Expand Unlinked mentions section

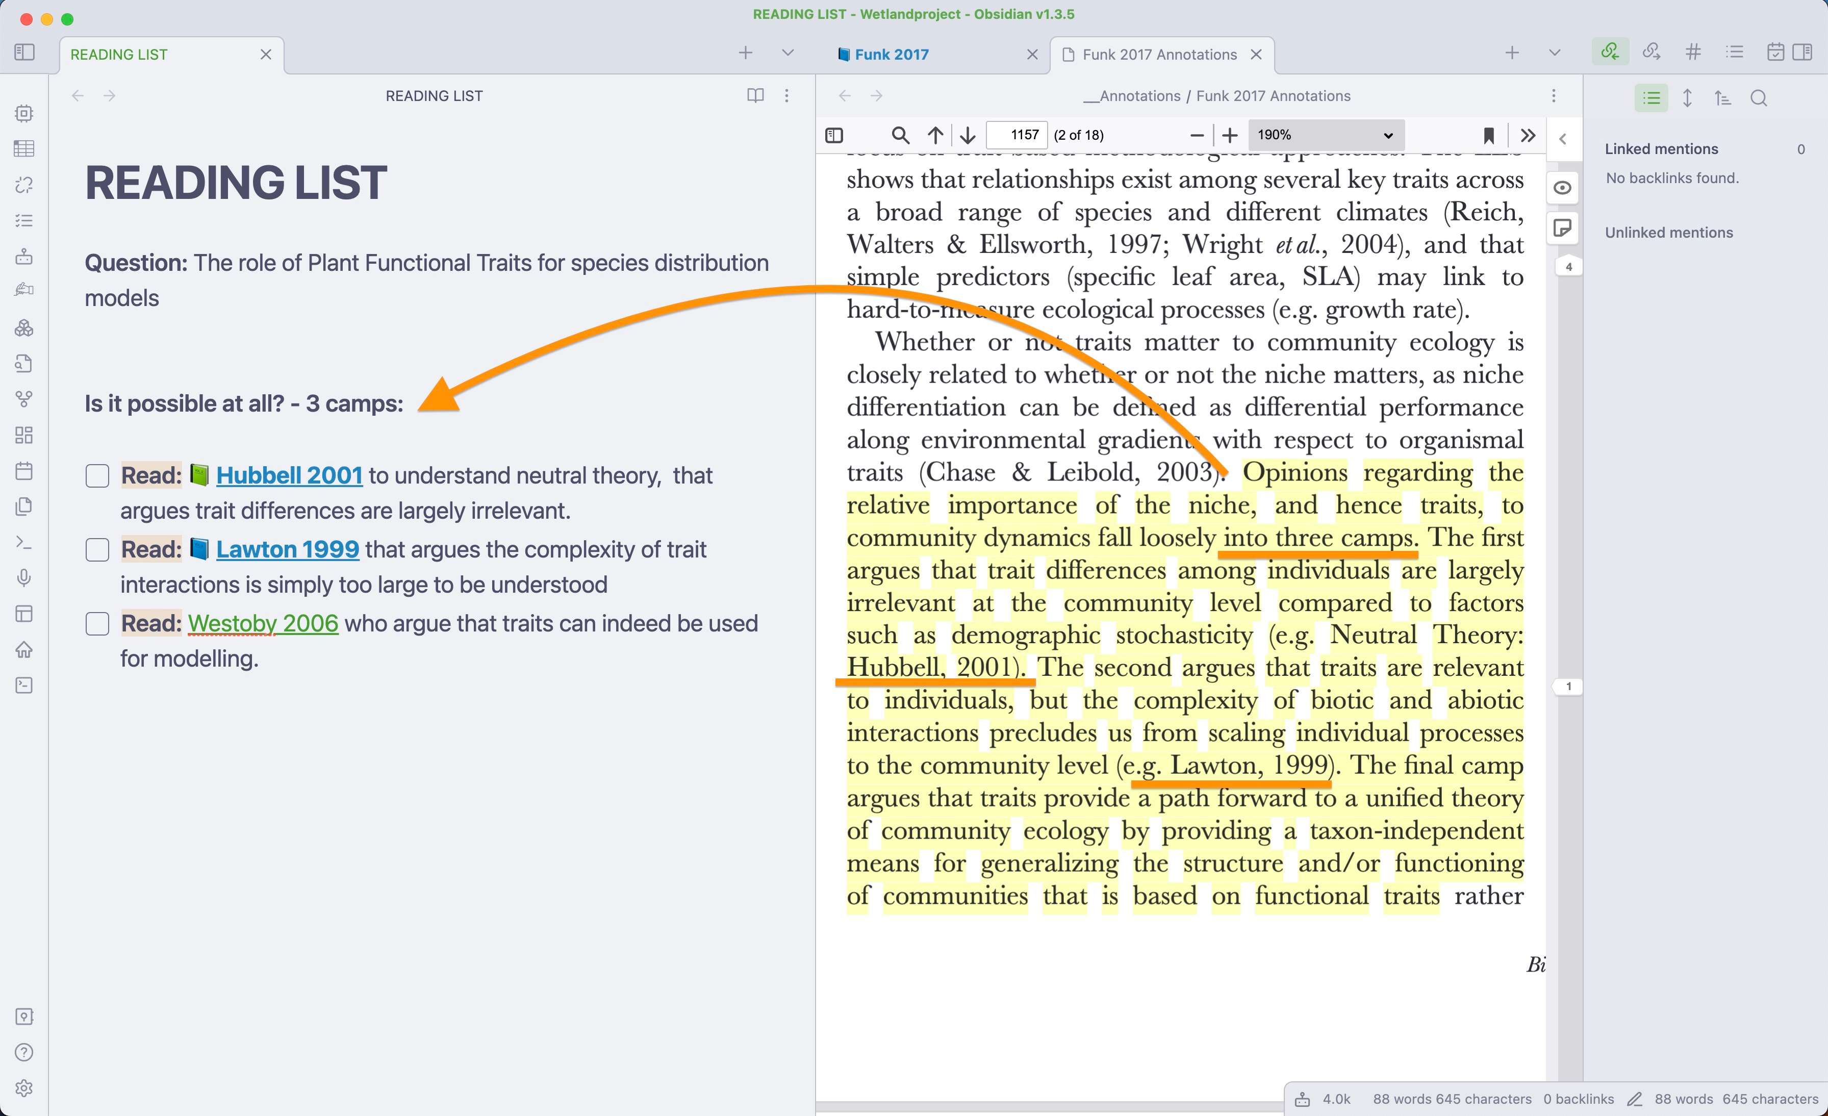click(x=1668, y=233)
